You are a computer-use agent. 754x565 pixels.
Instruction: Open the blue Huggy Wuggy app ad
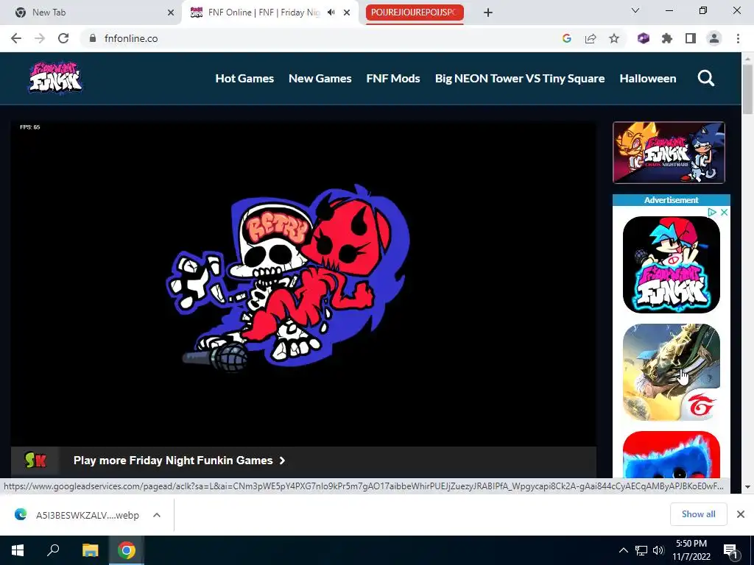pos(672,455)
